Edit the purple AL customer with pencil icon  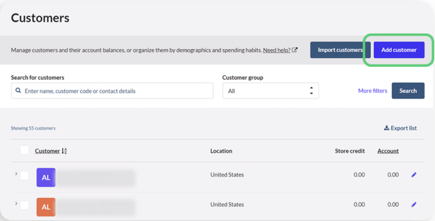click(x=414, y=175)
